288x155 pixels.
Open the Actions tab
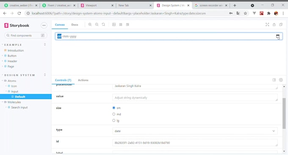click(x=83, y=80)
